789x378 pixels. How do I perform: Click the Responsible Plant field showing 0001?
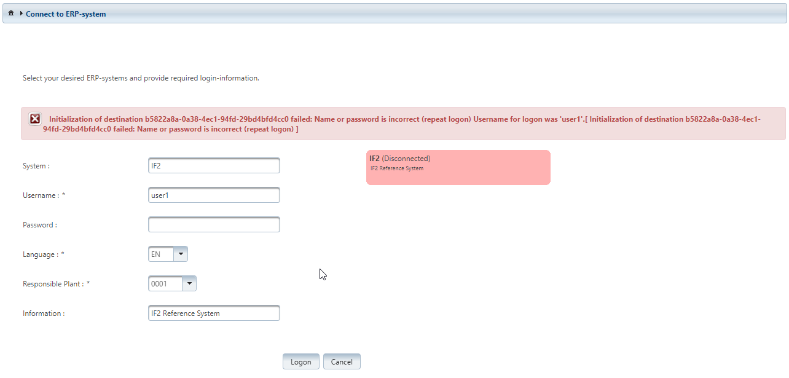[165, 284]
